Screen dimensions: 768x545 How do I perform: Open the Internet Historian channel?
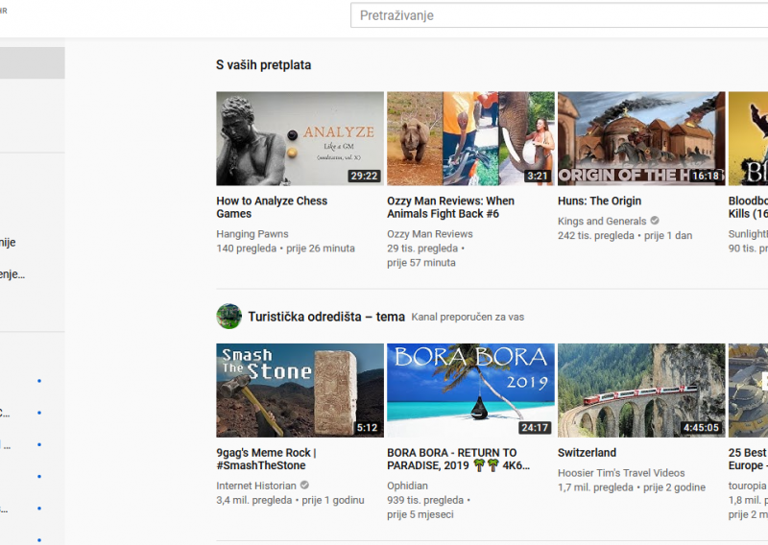point(256,486)
